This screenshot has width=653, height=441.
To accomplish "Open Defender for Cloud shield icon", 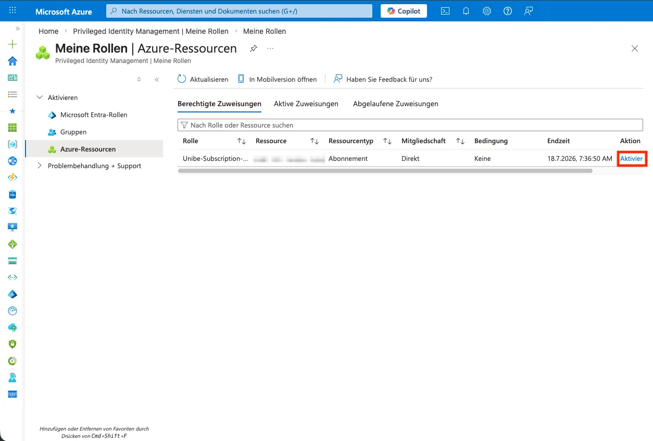I will pos(12,344).
